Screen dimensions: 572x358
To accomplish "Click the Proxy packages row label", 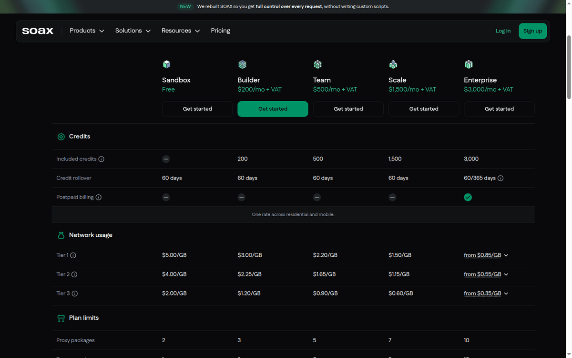I will point(75,340).
